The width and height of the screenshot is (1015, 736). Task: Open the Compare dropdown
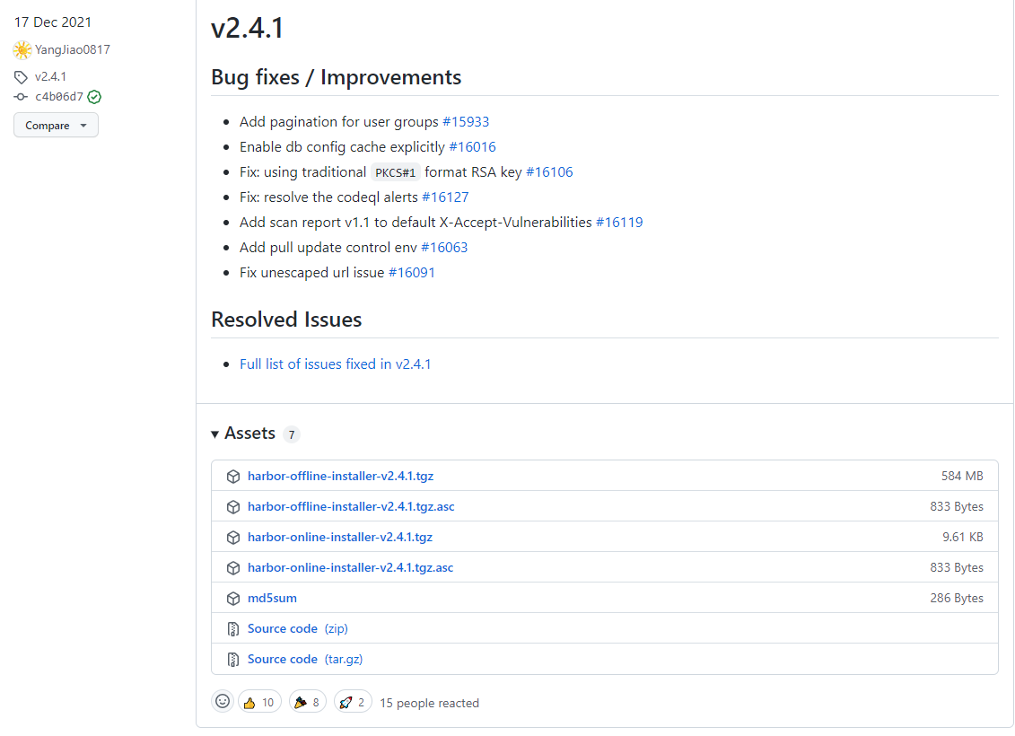[x=57, y=126]
